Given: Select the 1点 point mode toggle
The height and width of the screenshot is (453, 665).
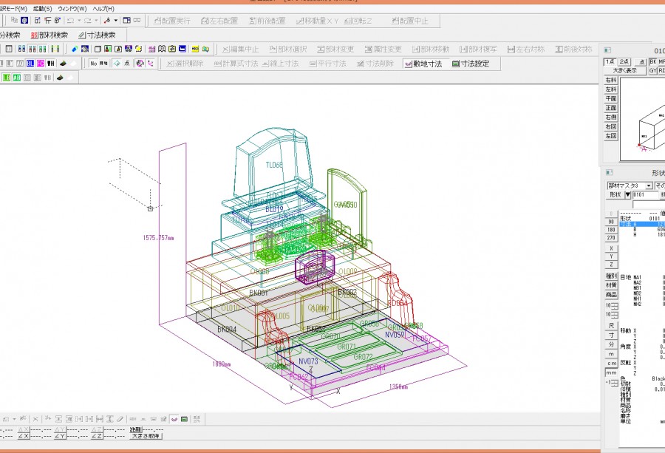Looking at the screenshot, I should pyautogui.click(x=610, y=62).
